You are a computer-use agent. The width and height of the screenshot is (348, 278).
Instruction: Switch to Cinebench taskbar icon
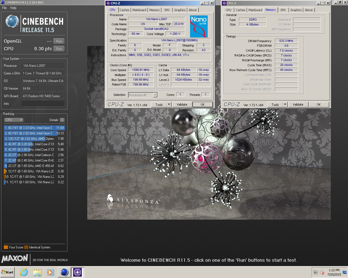tap(64, 272)
